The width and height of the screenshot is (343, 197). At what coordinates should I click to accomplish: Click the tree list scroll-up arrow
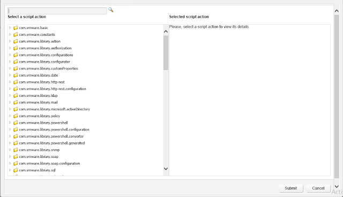coord(166,32)
